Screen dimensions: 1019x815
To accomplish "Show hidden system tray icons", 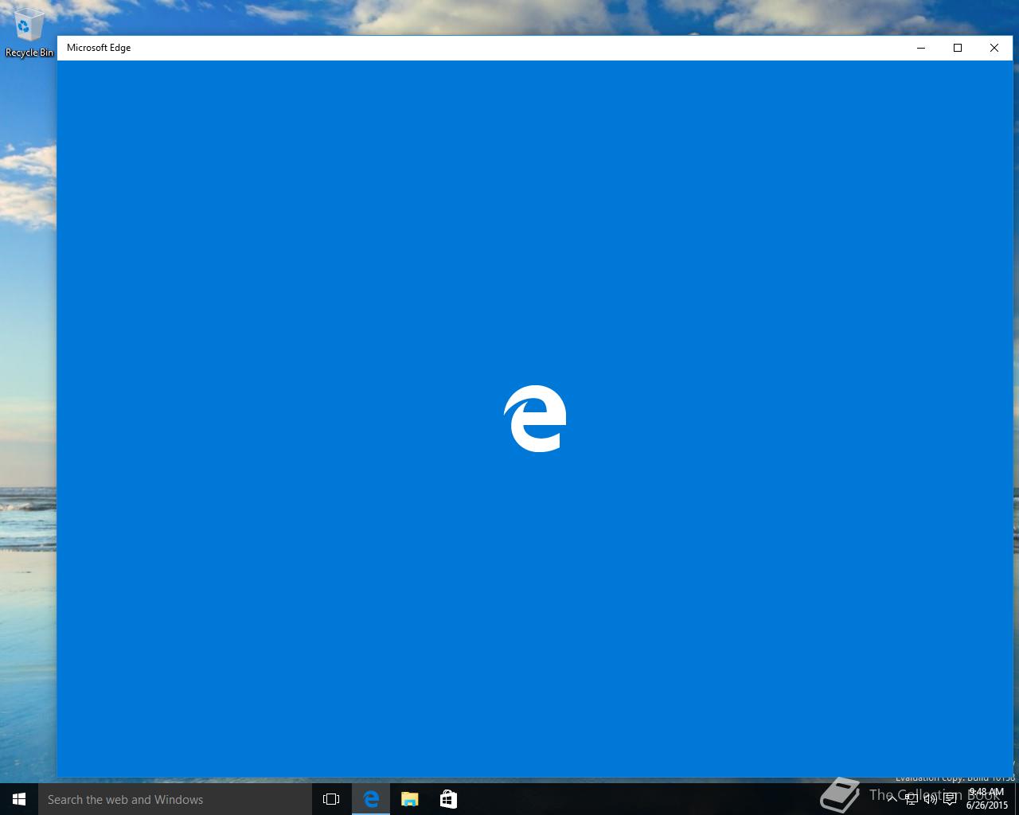I will pos(892,799).
